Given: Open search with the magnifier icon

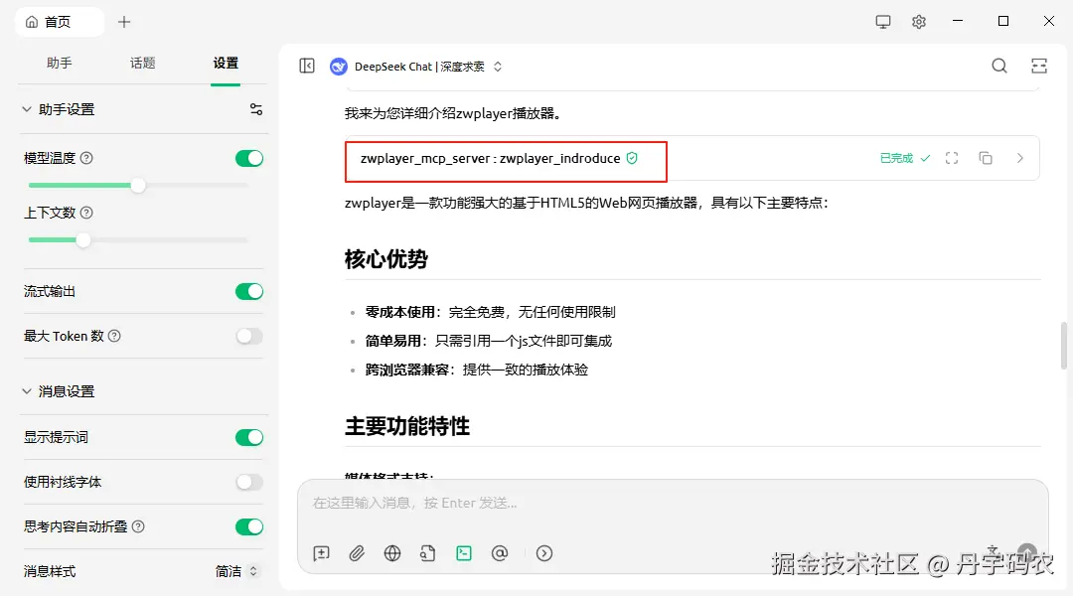Looking at the screenshot, I should pos(998,66).
